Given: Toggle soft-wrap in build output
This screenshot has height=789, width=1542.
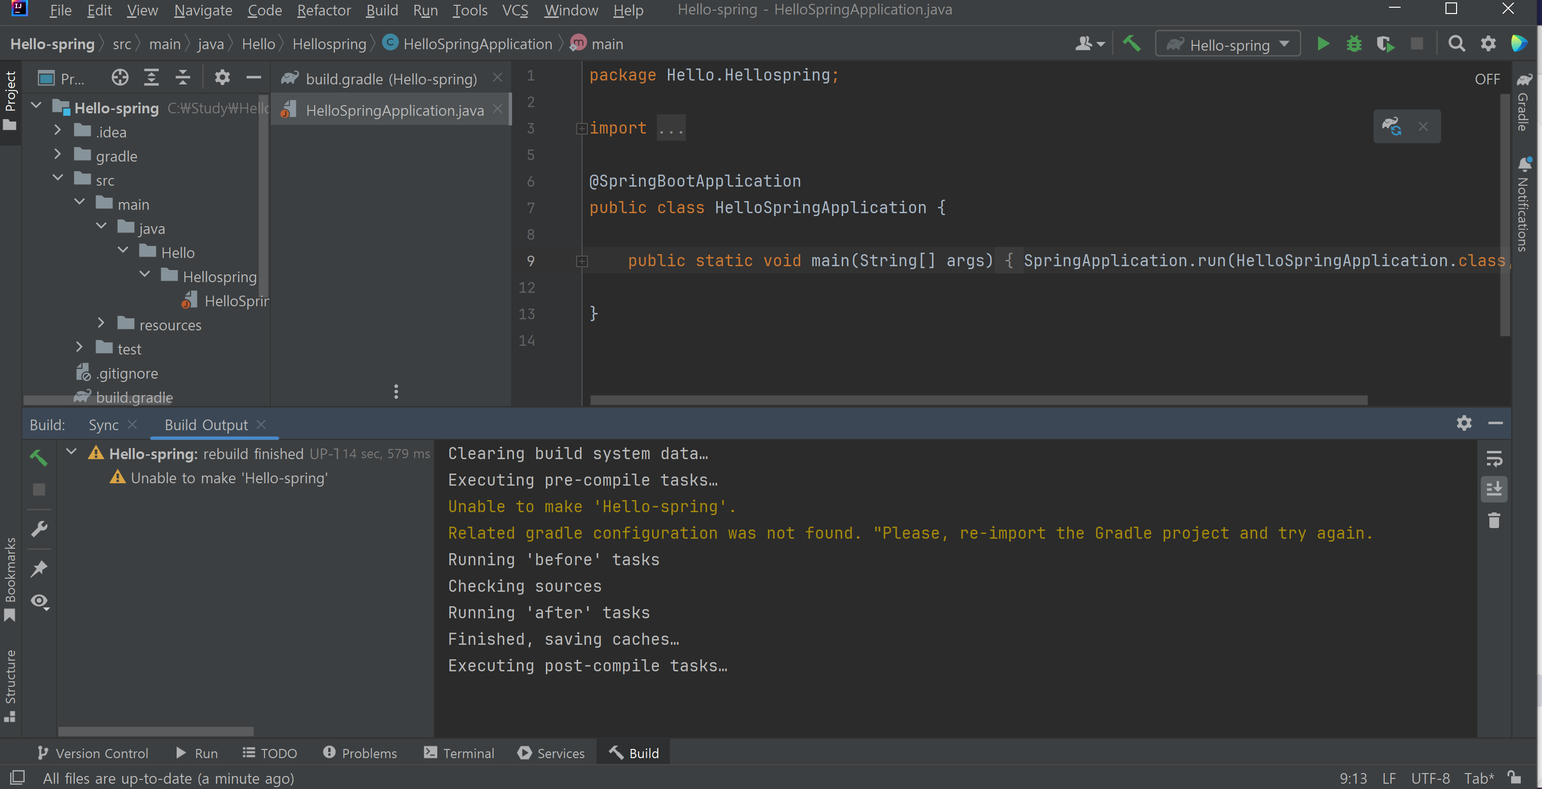Looking at the screenshot, I should click(1494, 459).
